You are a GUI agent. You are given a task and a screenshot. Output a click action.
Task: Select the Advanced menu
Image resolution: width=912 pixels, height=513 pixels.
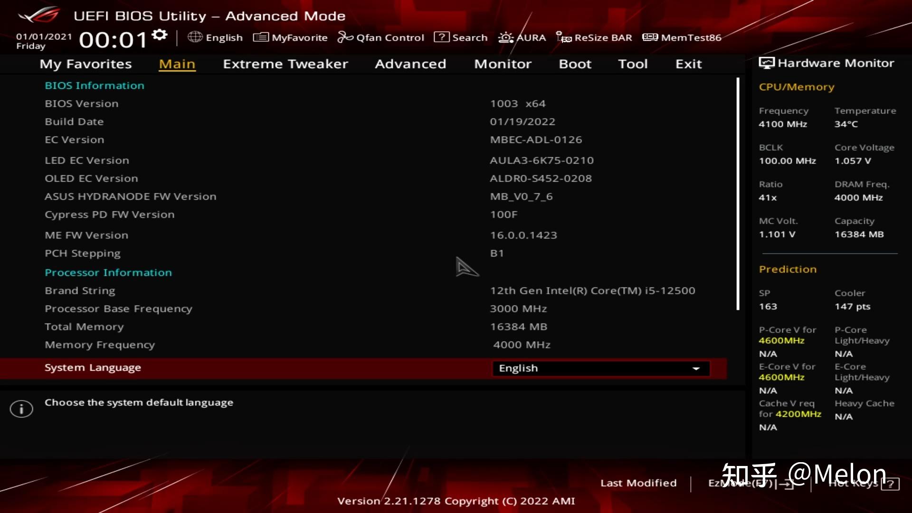[x=410, y=64]
